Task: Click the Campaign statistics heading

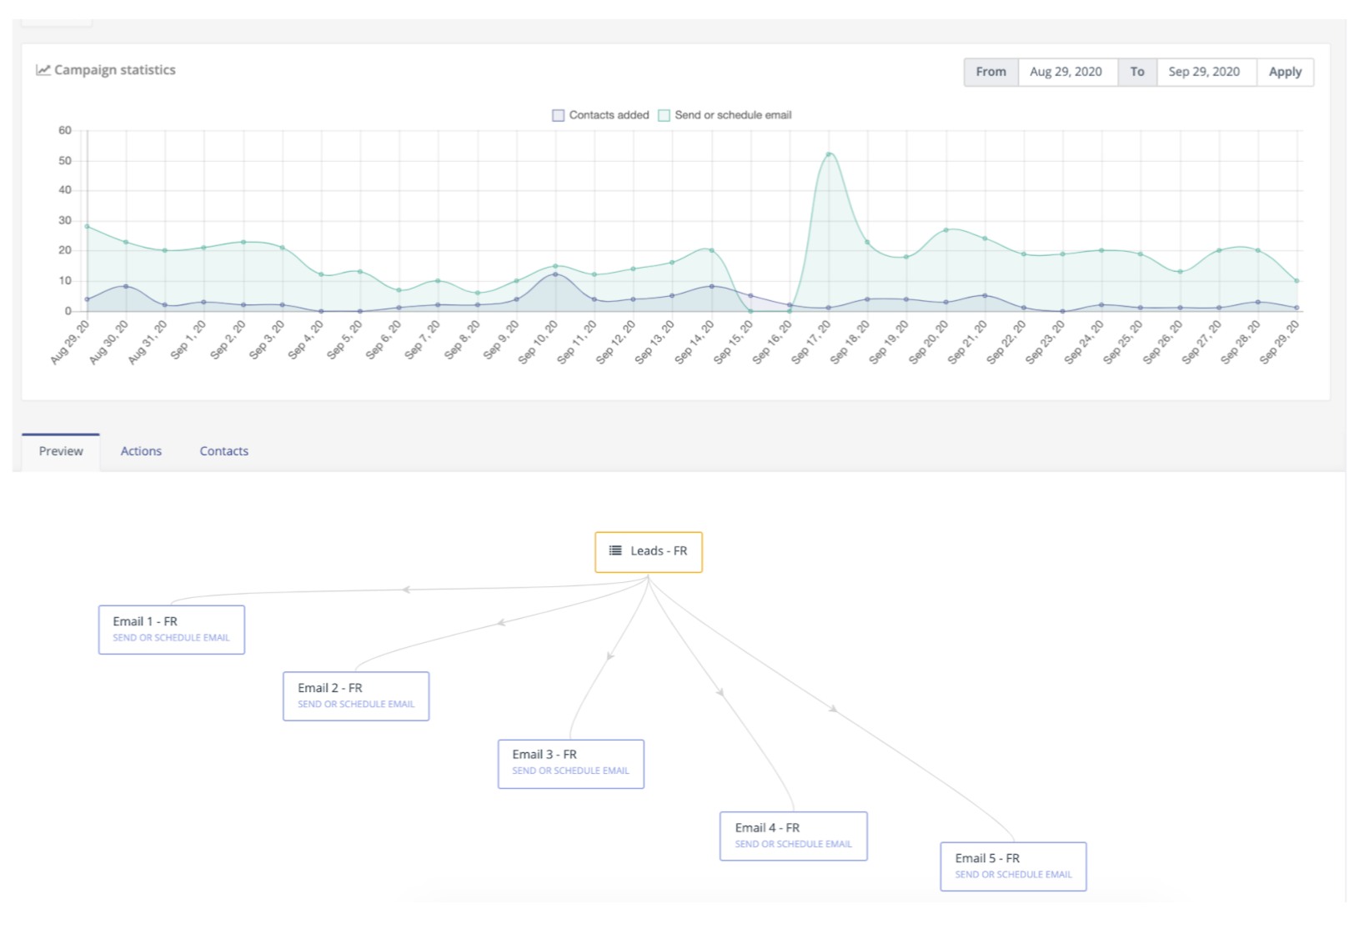Action: point(115,70)
